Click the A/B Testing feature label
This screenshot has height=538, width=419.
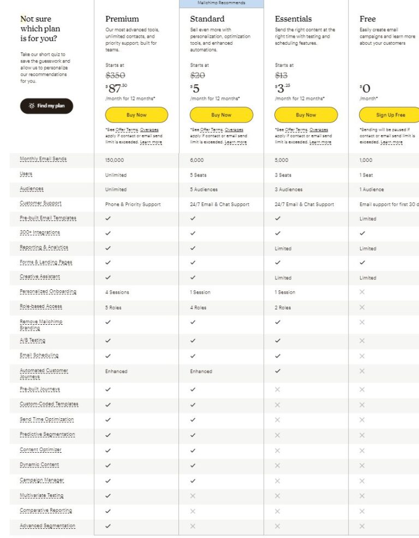(33, 341)
